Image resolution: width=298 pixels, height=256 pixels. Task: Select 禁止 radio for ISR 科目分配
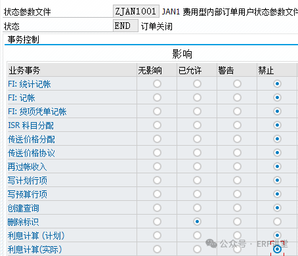[x=277, y=125]
